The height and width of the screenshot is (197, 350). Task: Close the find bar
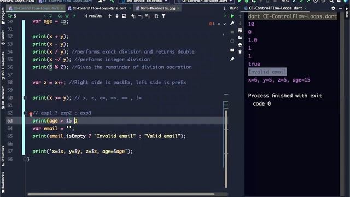coord(225,16)
